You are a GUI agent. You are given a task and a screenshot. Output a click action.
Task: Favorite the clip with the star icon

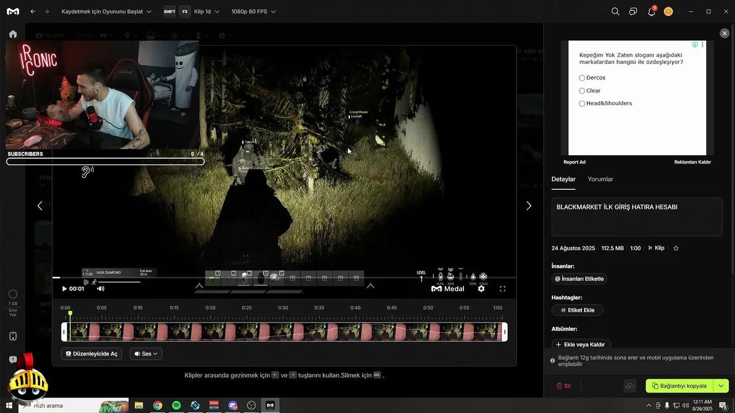point(676,248)
